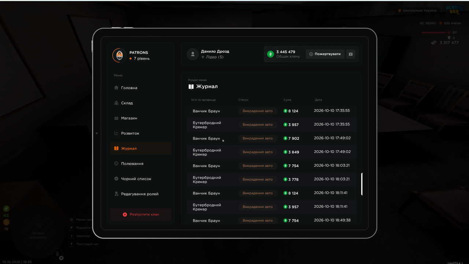Select the Магазин menu entry
The image size is (469, 264).
click(141, 118)
